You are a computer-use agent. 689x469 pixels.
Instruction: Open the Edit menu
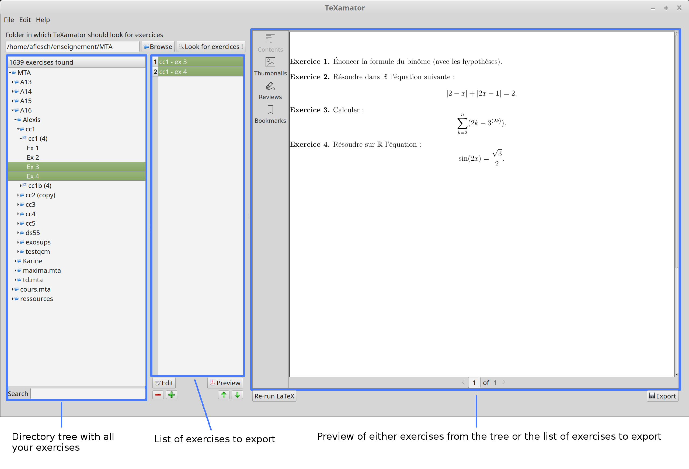coord(25,20)
